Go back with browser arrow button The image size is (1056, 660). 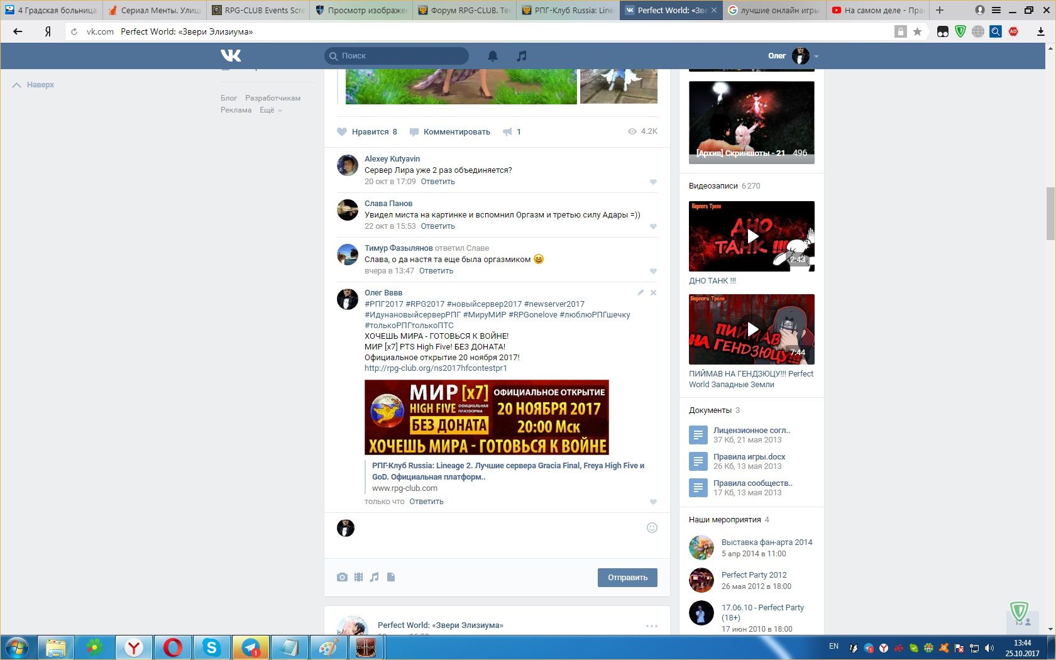pyautogui.click(x=18, y=31)
